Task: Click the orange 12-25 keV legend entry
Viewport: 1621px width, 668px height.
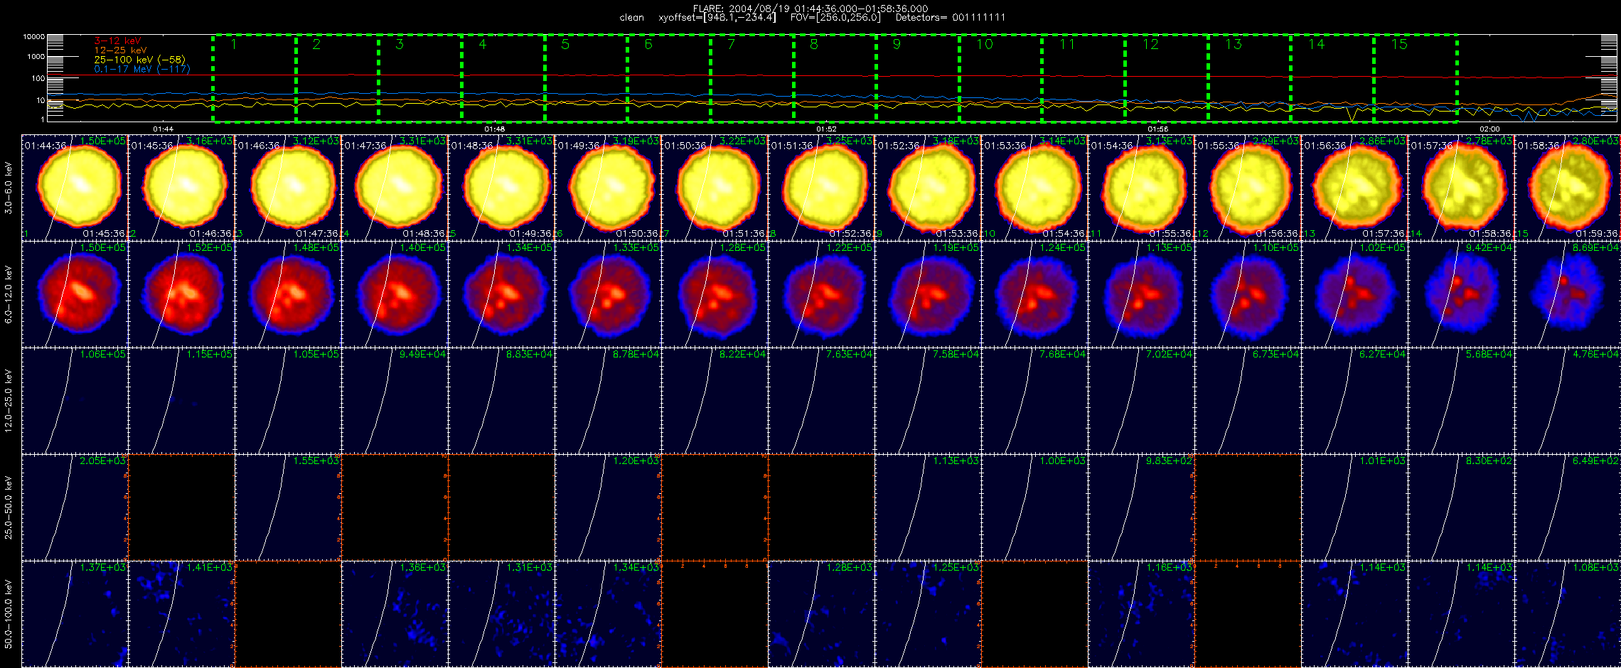Action: 120,50
